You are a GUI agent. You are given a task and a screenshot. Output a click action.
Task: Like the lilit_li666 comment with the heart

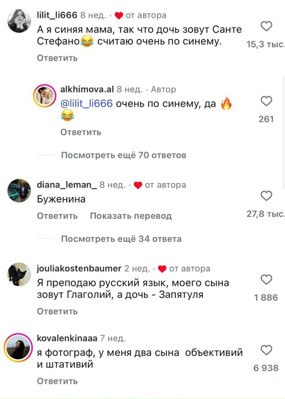[266, 26]
